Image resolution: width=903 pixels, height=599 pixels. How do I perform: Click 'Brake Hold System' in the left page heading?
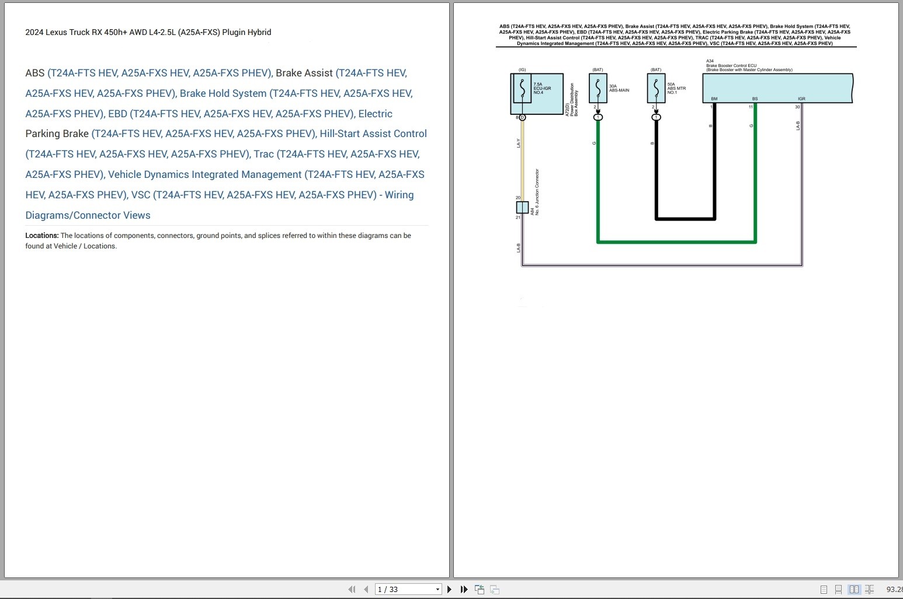click(x=223, y=93)
